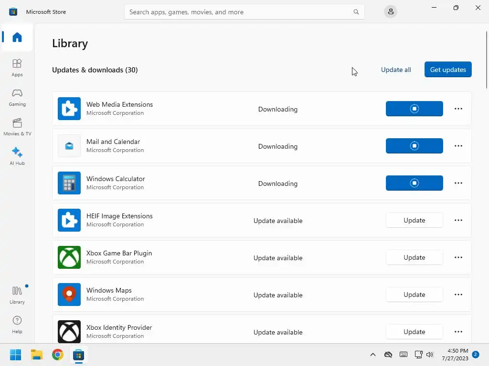Viewport: 489px width, 366px height.
Task: Click the 'Updates & downloads (30)' heading
Action: pos(95,70)
